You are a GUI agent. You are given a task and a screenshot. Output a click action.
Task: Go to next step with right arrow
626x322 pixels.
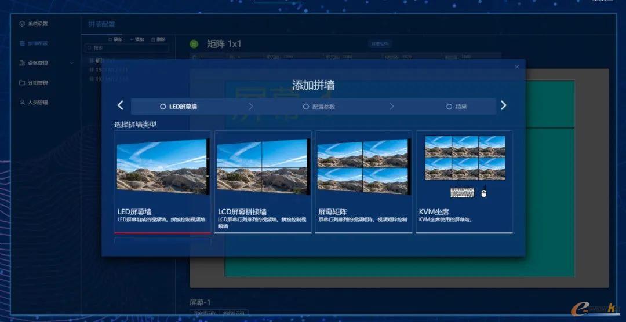504,105
